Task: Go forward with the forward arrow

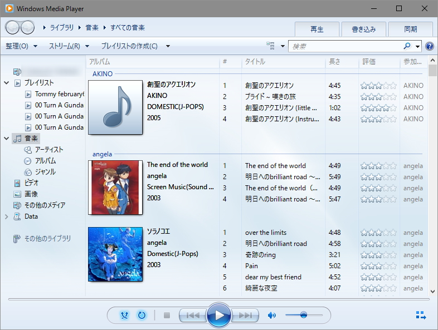Action: (27, 28)
